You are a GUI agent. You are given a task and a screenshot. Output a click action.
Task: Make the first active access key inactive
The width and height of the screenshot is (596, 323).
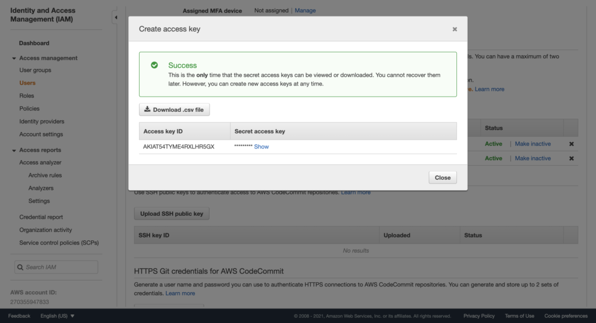(533, 144)
